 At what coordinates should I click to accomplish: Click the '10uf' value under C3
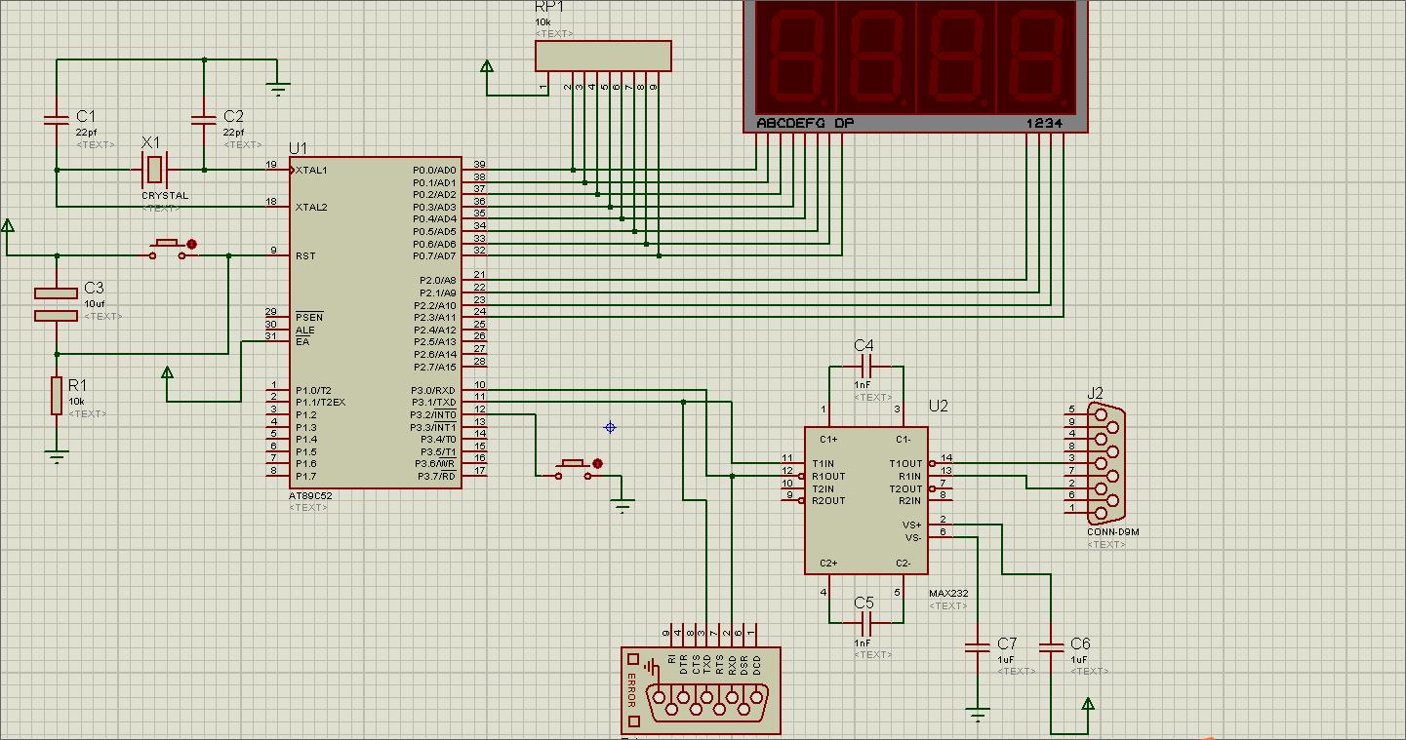(94, 304)
